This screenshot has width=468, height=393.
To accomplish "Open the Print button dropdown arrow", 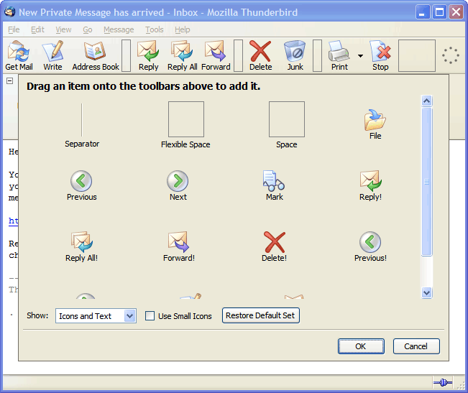I will pyautogui.click(x=361, y=56).
